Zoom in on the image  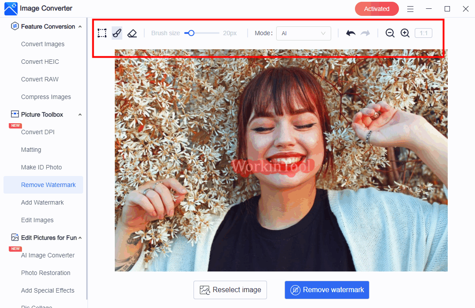tap(405, 33)
